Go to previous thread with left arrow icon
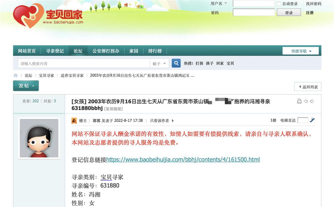This screenshot has height=207, width=334. click(x=306, y=101)
